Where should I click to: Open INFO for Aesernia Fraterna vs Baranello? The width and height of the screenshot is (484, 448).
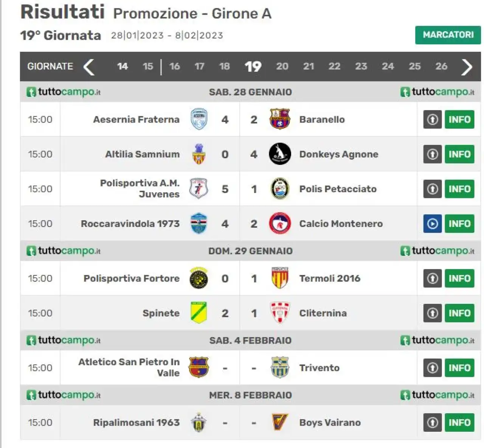(x=459, y=119)
